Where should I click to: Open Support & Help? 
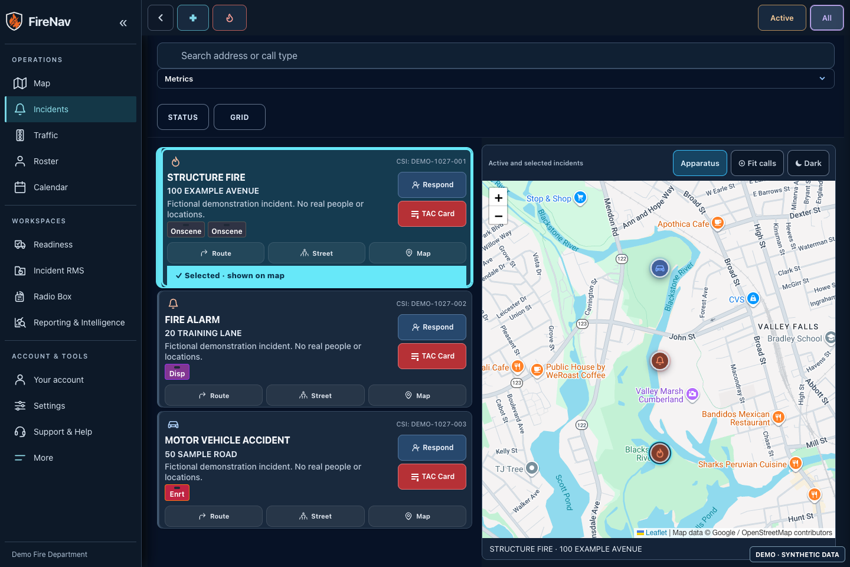point(70,432)
